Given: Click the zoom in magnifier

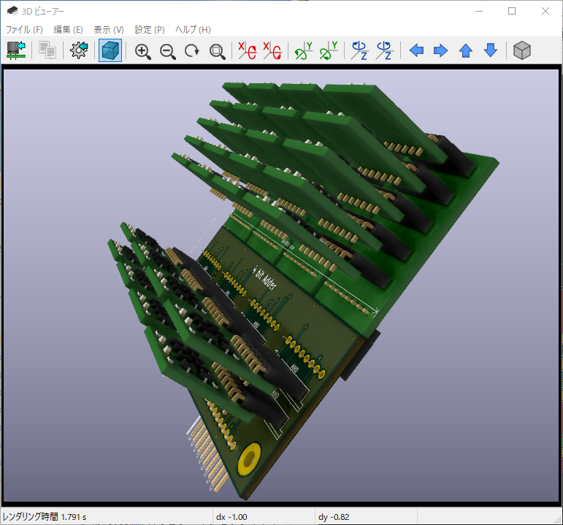Looking at the screenshot, I should click(x=142, y=51).
